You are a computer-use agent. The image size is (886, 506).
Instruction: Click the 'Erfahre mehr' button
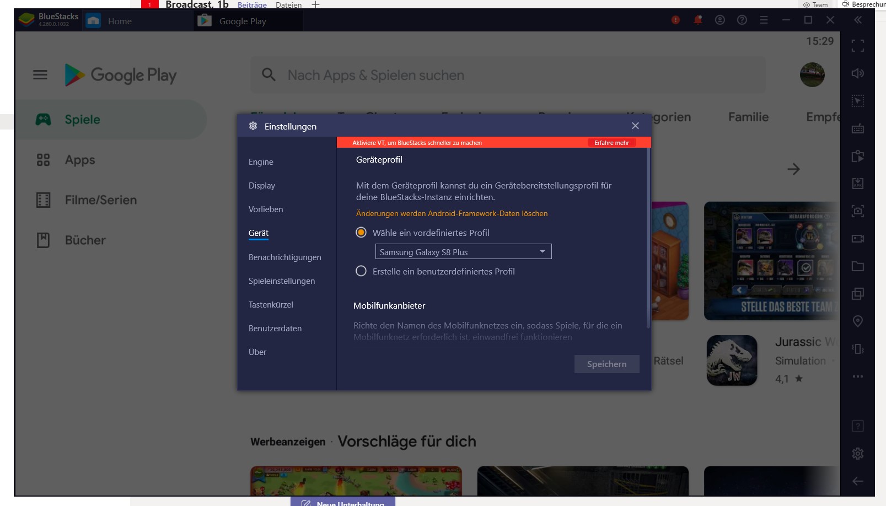(x=611, y=143)
